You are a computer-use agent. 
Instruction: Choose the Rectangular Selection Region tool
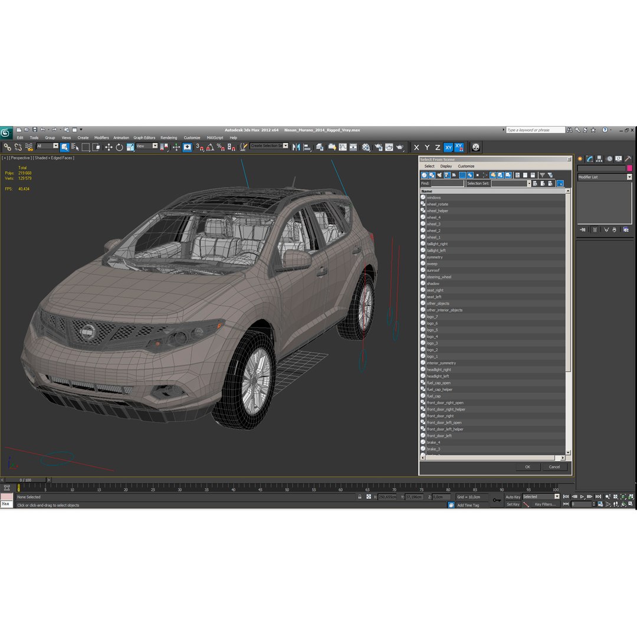[86, 147]
